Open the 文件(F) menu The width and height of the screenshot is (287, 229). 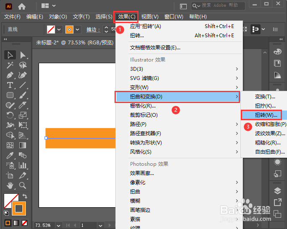(x=12, y=17)
